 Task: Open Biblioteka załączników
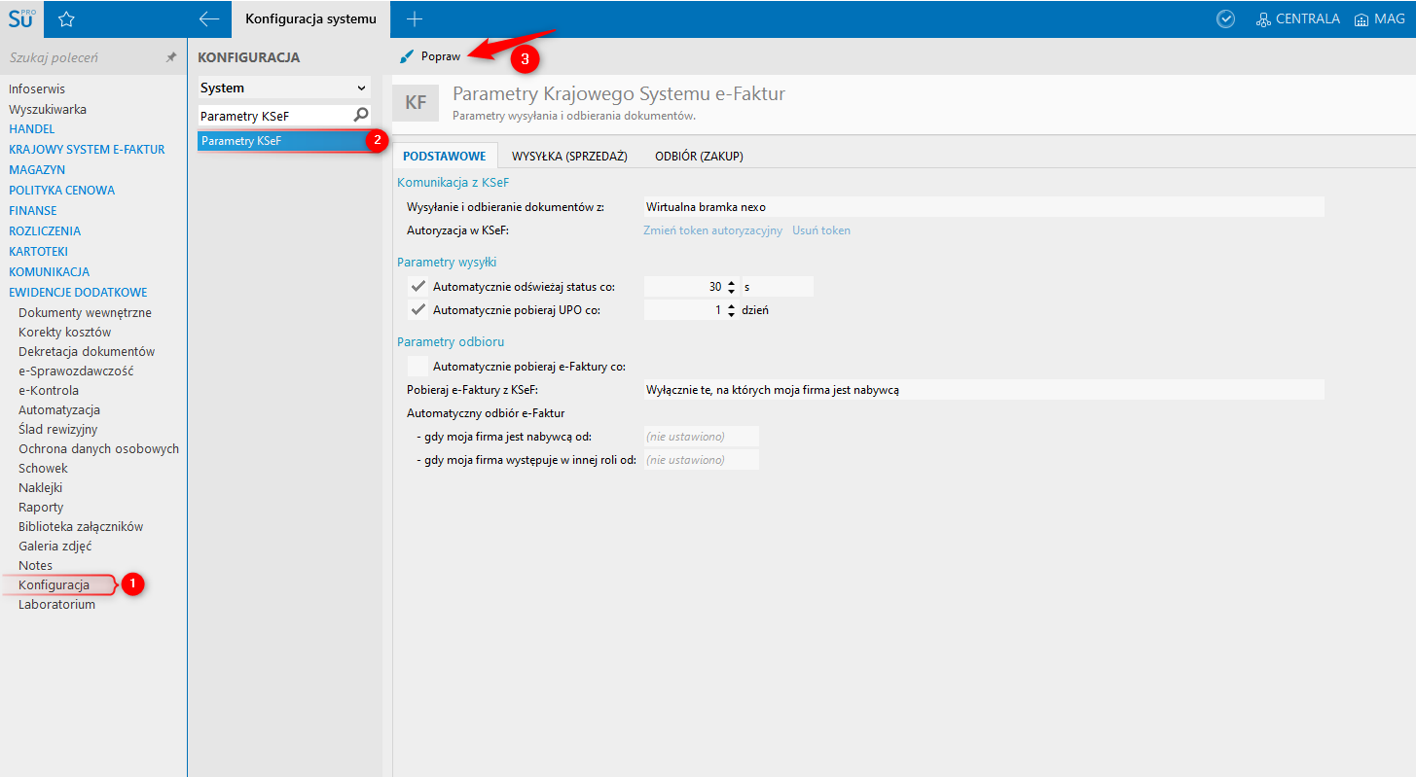point(81,526)
